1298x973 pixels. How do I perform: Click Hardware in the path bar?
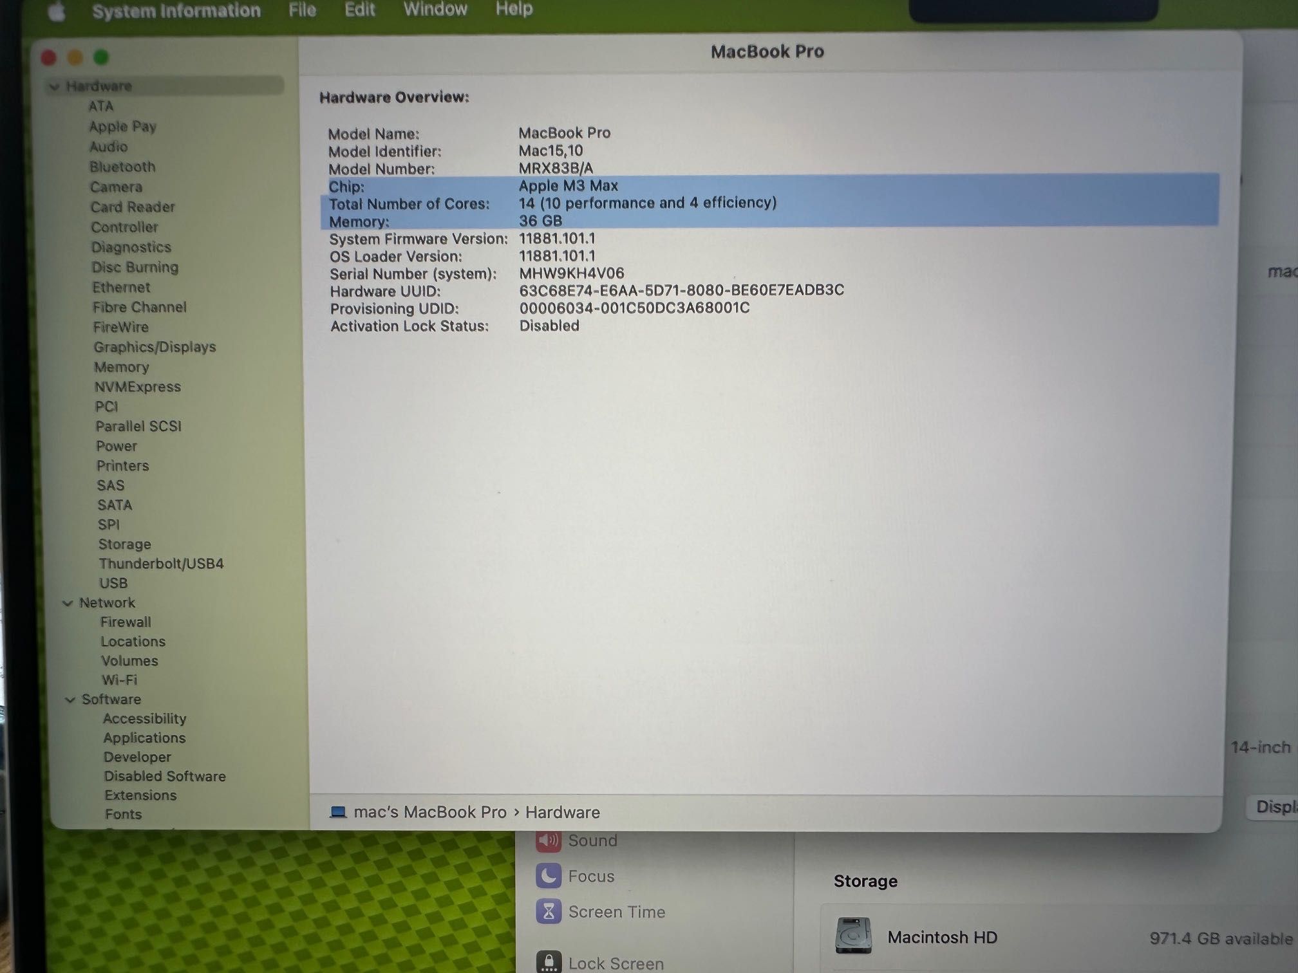[563, 813]
